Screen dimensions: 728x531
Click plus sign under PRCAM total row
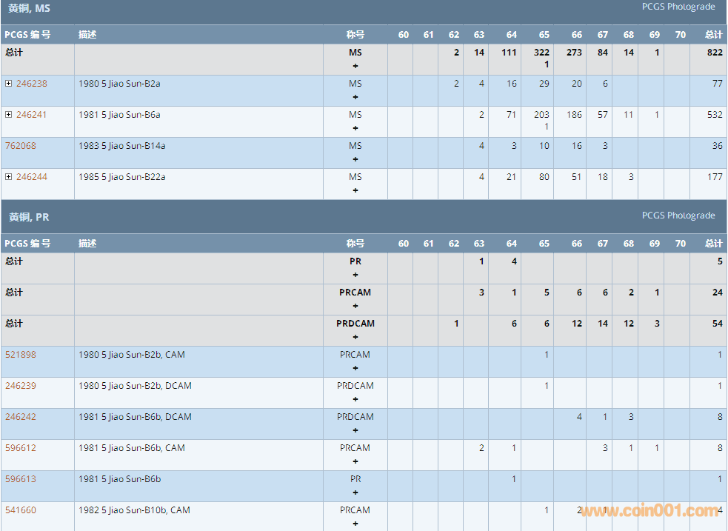355,306
